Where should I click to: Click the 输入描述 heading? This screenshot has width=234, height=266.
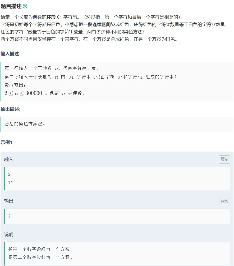(x=10, y=54)
